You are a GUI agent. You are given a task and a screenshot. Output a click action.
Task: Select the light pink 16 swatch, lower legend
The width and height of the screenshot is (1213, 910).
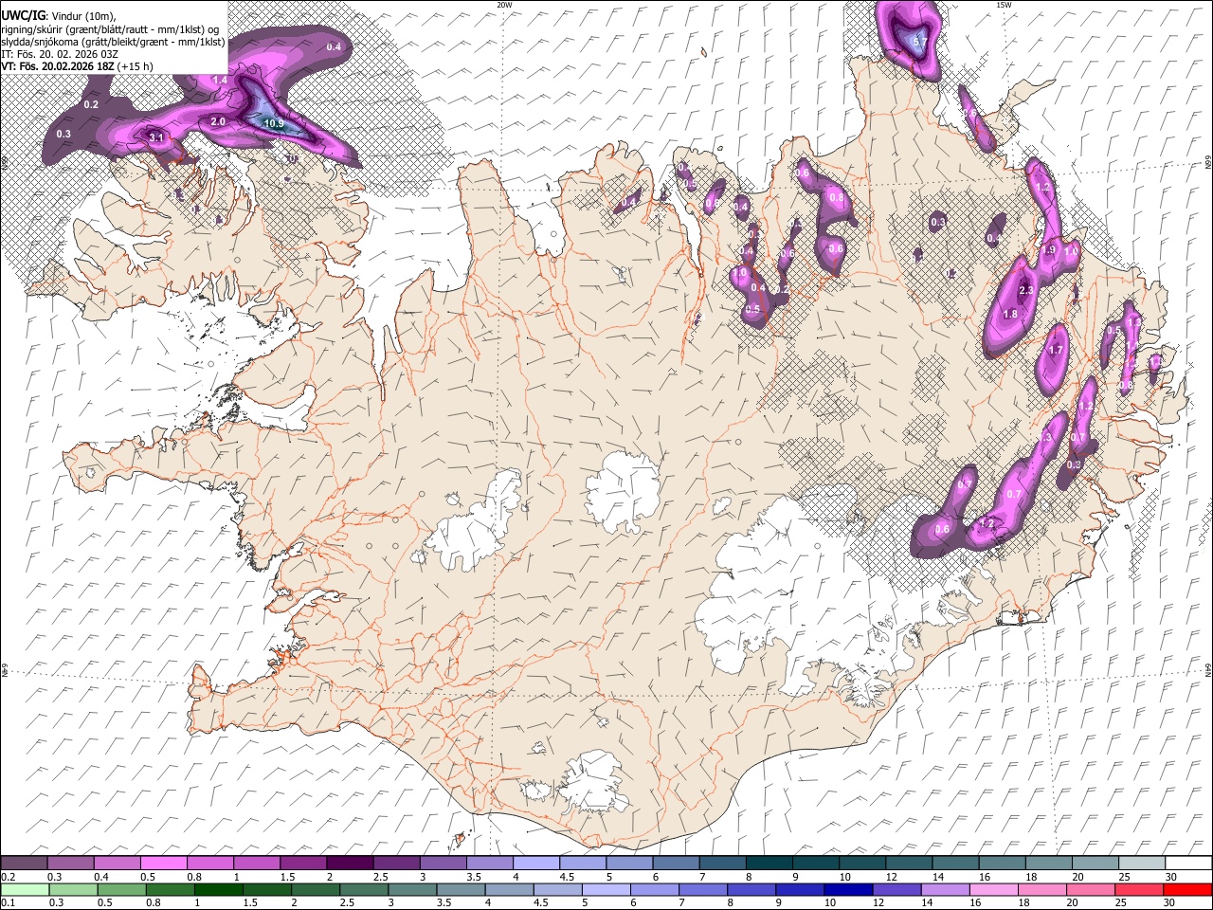click(995, 889)
